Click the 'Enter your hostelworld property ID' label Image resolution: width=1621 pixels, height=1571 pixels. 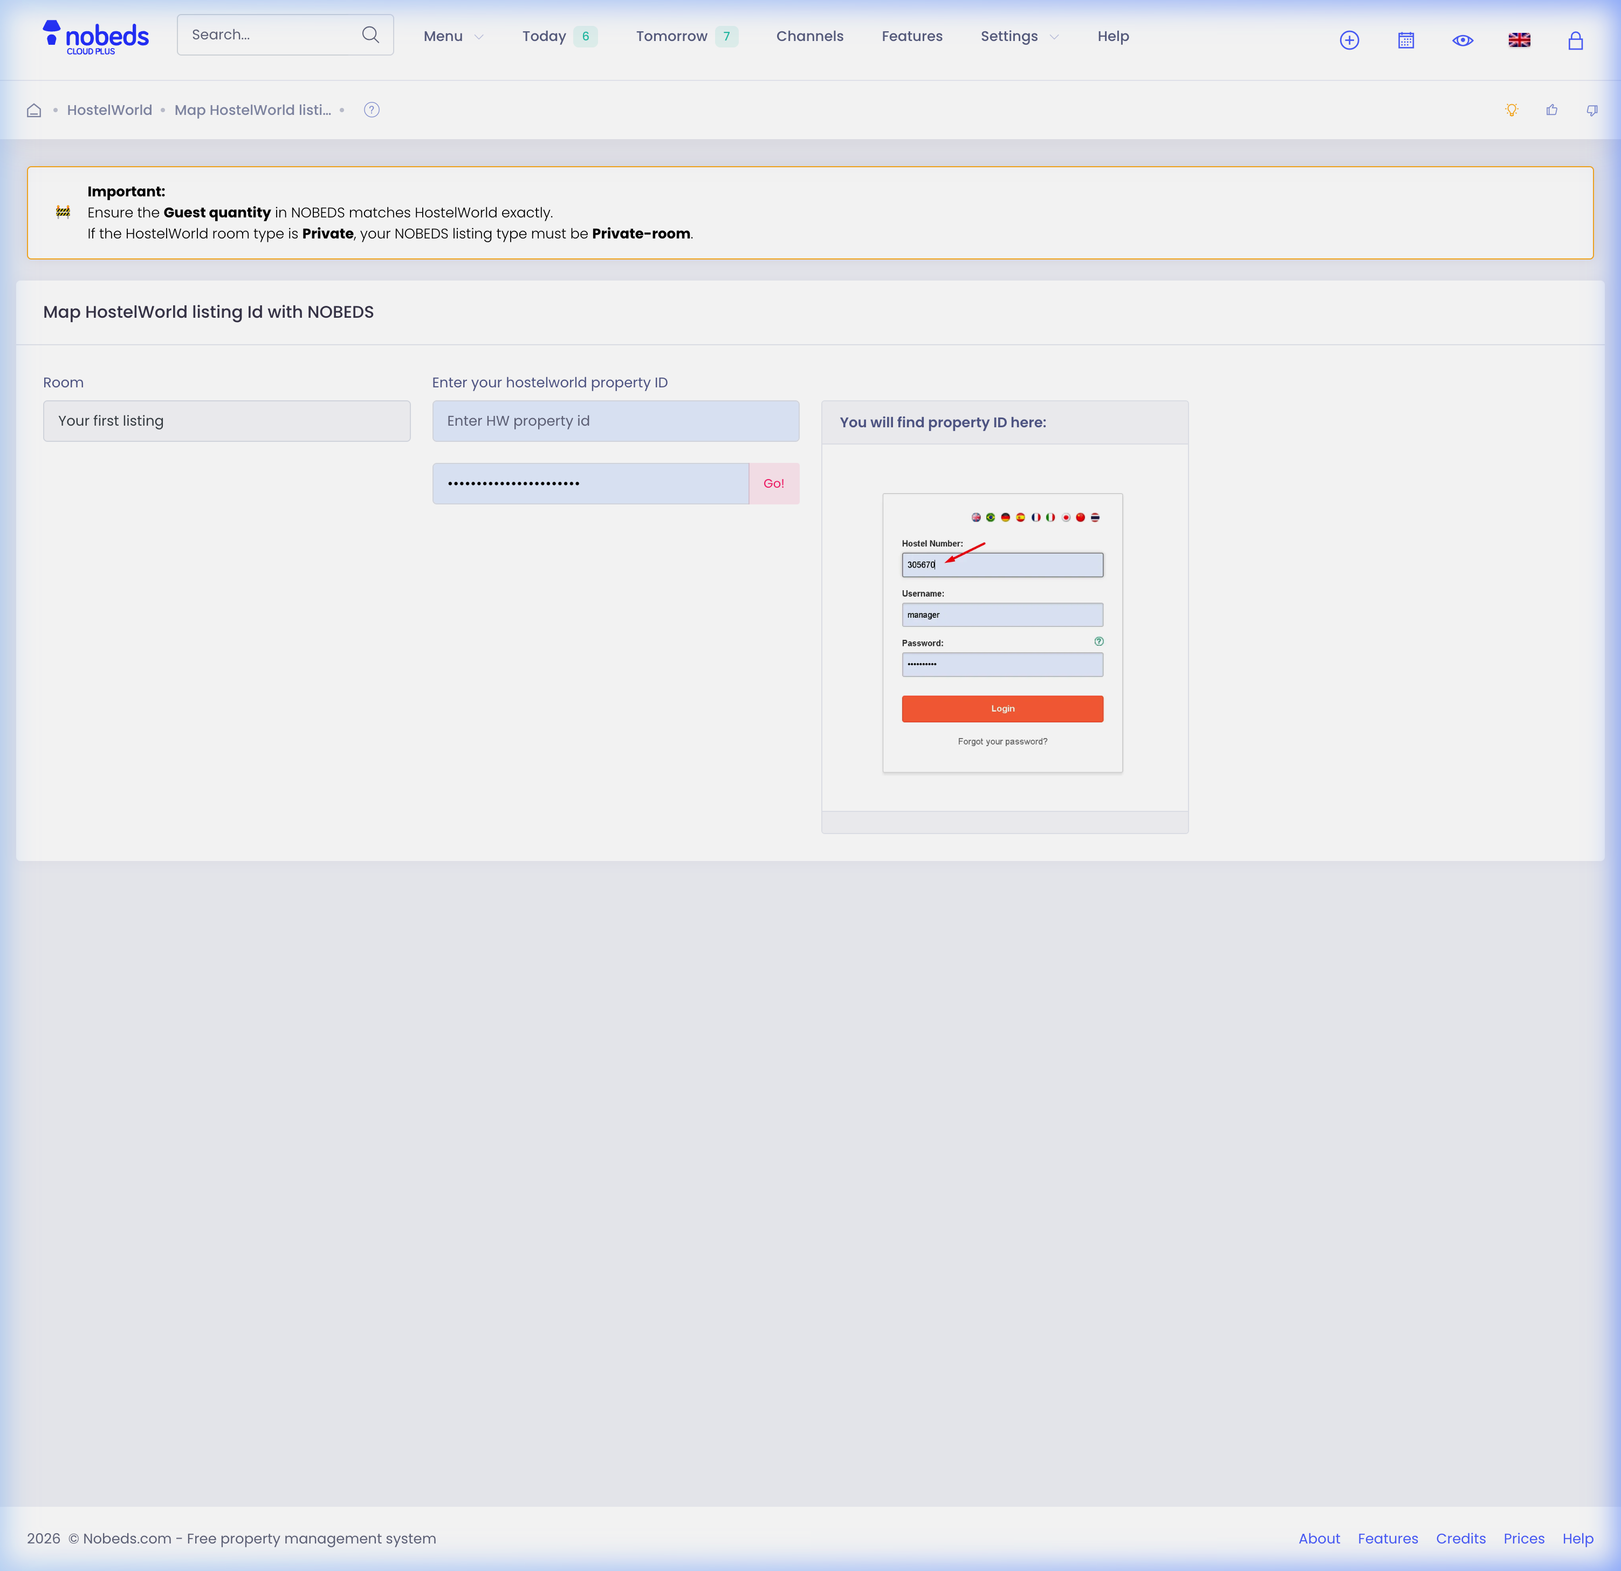(550, 382)
